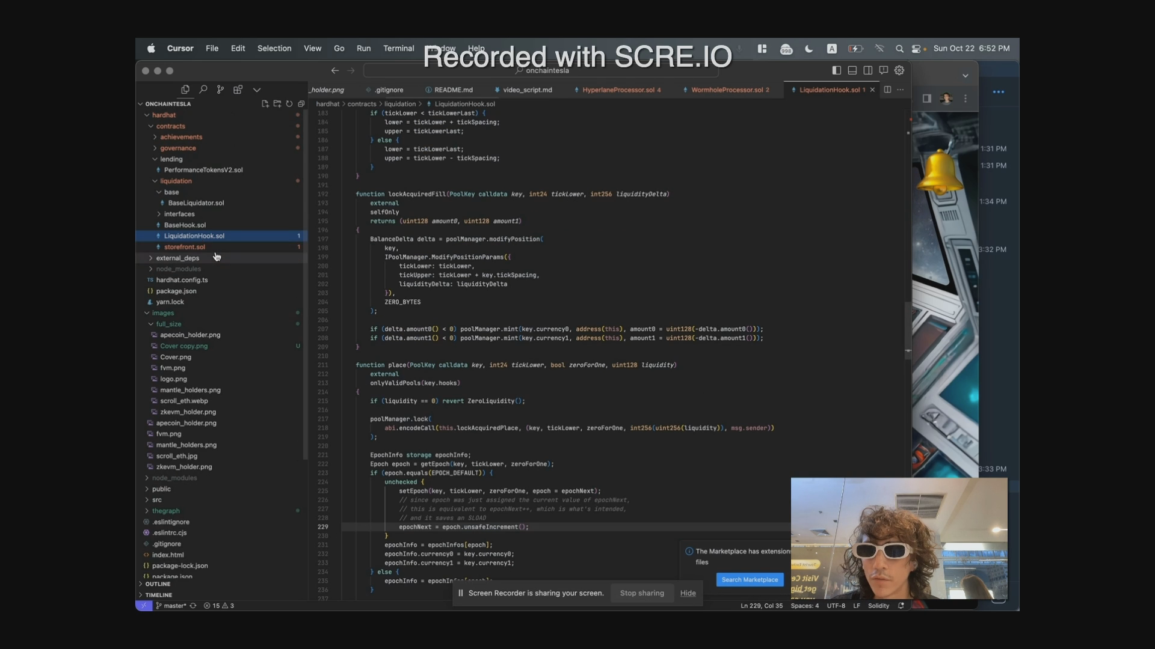The width and height of the screenshot is (1155, 649).
Task: Open the settings gear in title bar
Action: [x=899, y=70]
